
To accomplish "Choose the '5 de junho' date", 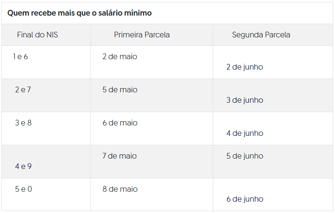I will click(244, 156).
